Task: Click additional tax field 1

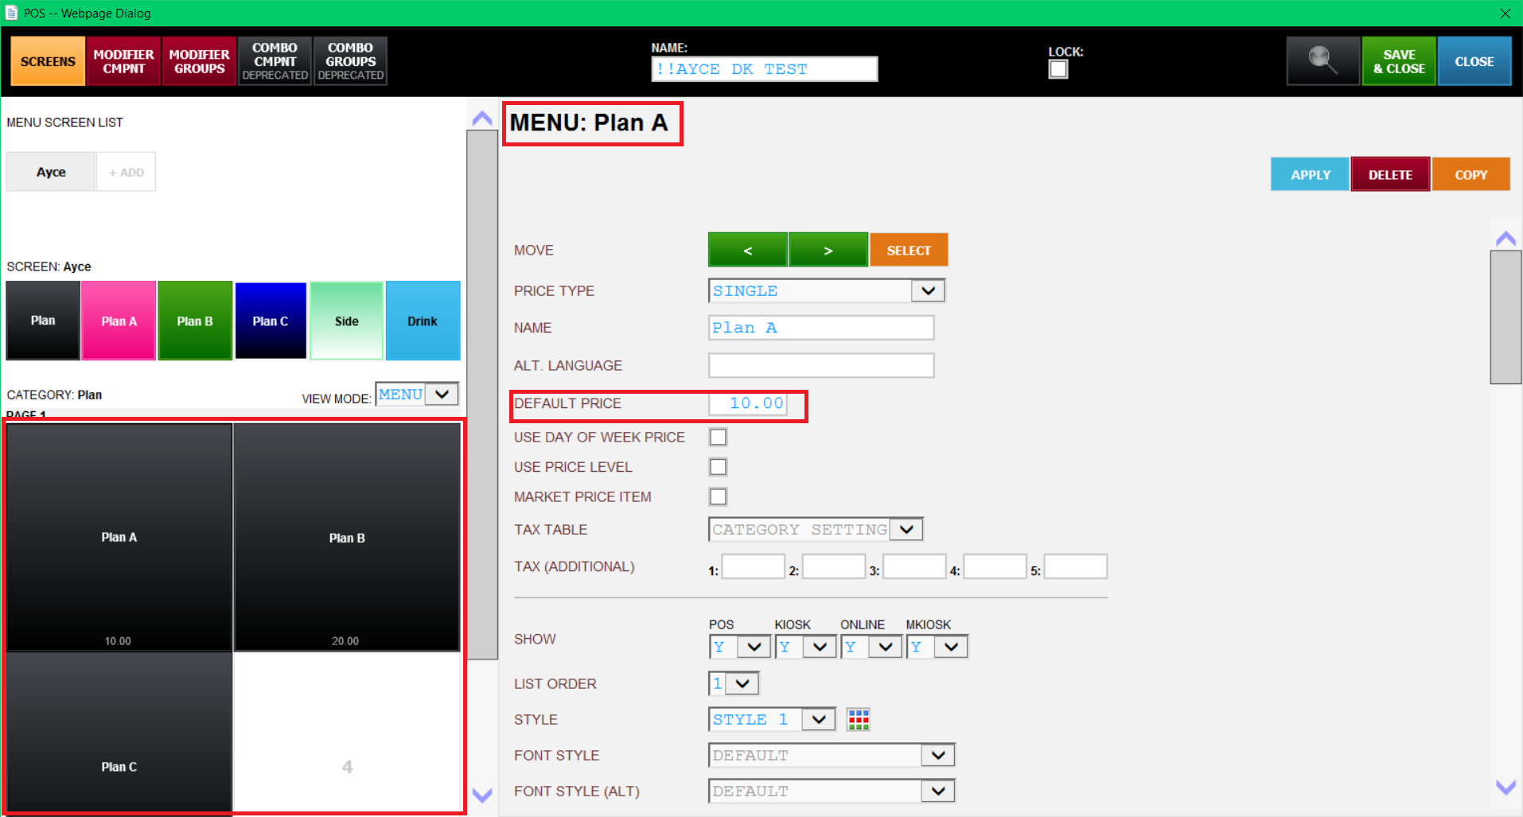Action: (x=753, y=566)
